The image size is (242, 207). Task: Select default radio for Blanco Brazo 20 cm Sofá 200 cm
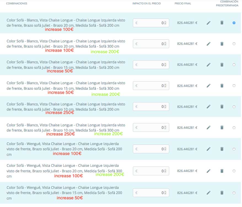coord(234,23)
